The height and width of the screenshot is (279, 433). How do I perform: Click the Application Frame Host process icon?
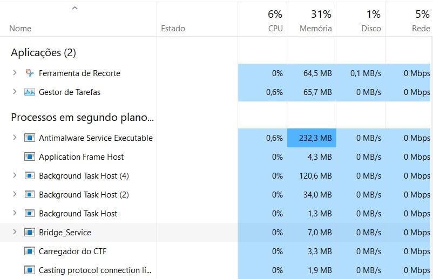[30, 156]
